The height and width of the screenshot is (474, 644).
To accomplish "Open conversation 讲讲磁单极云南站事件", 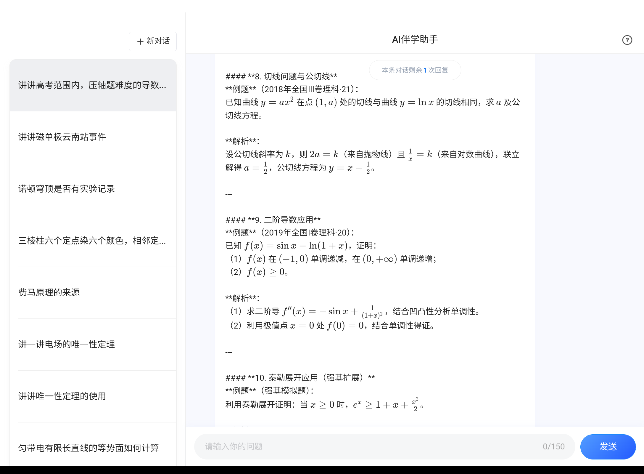I will click(x=93, y=137).
